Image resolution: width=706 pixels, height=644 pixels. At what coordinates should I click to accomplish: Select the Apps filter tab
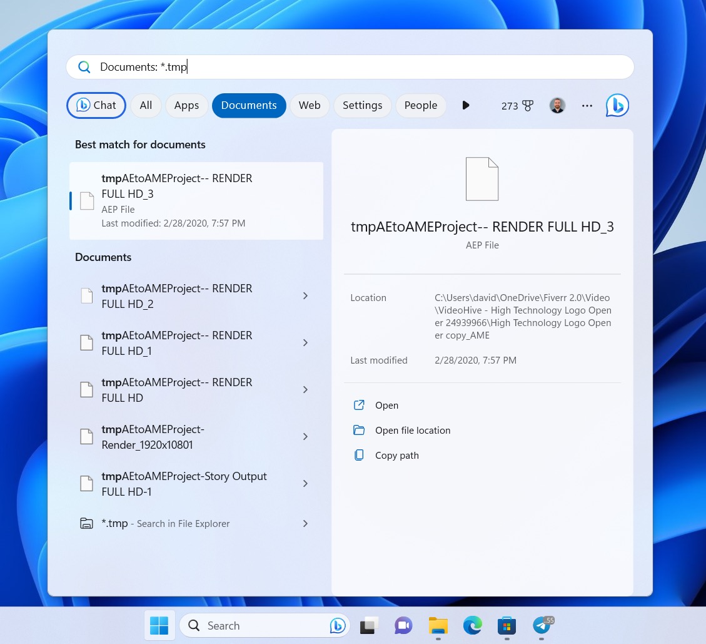coord(186,105)
